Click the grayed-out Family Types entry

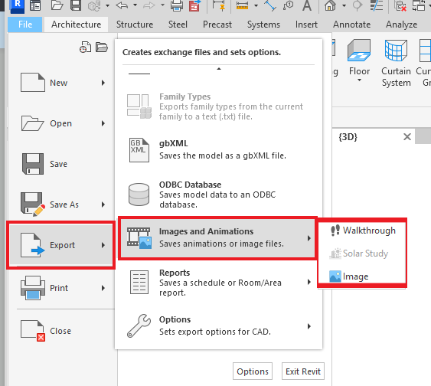pos(218,106)
